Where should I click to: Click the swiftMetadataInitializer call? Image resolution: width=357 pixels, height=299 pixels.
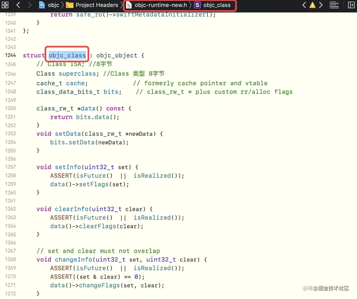point(166,14)
